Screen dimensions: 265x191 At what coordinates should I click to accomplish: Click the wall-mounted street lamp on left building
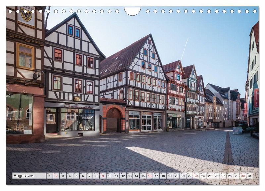(x=37, y=74)
